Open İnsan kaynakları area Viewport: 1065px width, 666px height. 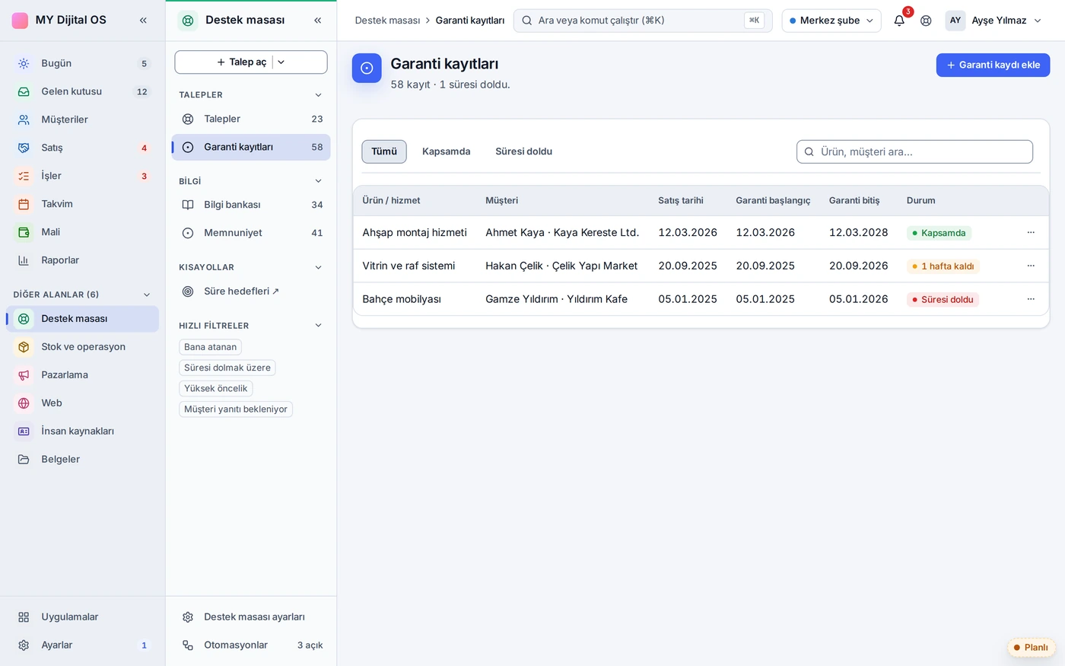click(x=82, y=432)
